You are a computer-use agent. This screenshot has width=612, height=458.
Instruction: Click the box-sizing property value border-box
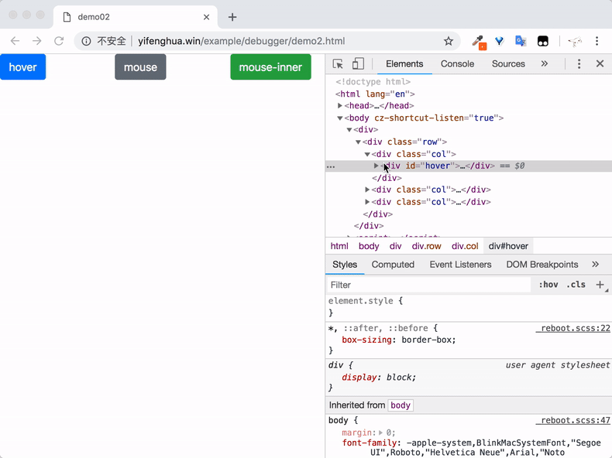[427, 340]
